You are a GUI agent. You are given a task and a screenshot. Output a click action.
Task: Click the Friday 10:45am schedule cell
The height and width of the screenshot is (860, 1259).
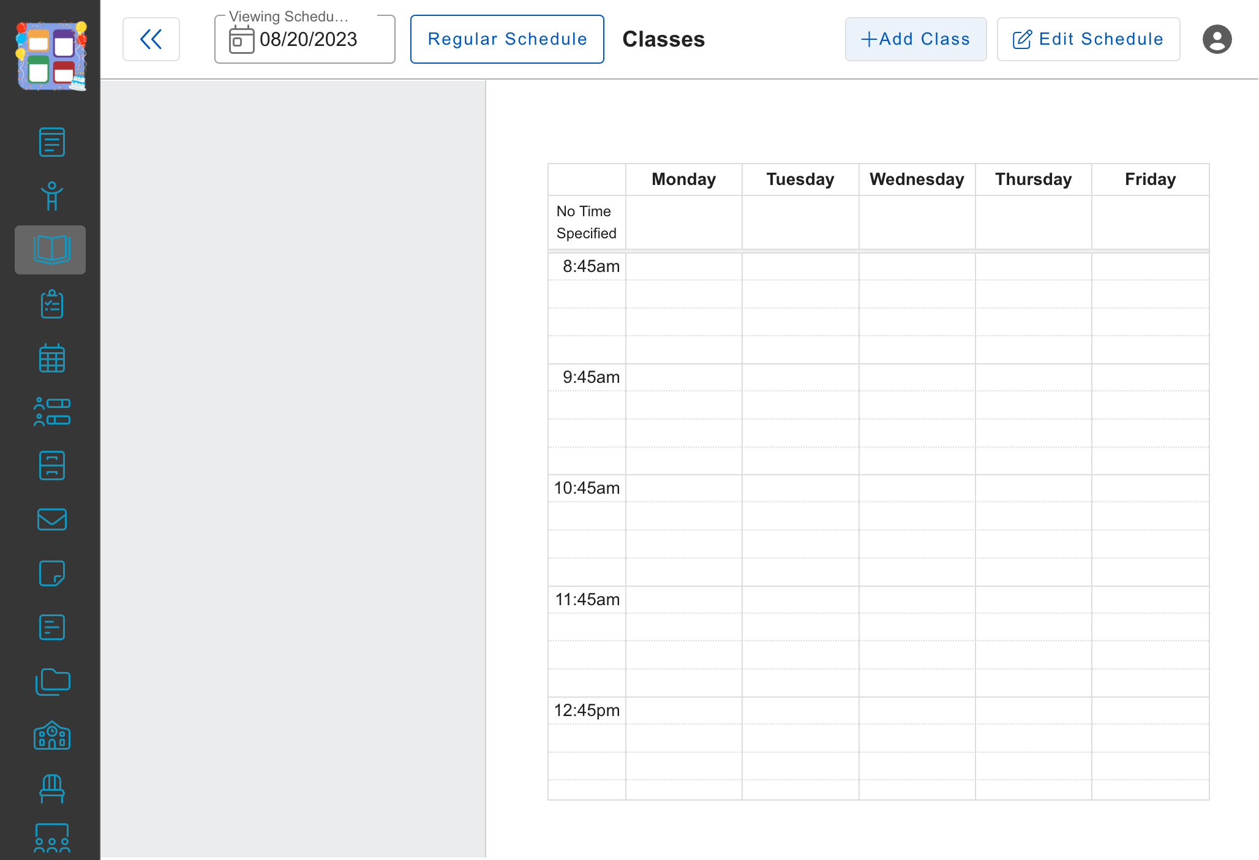click(1150, 488)
